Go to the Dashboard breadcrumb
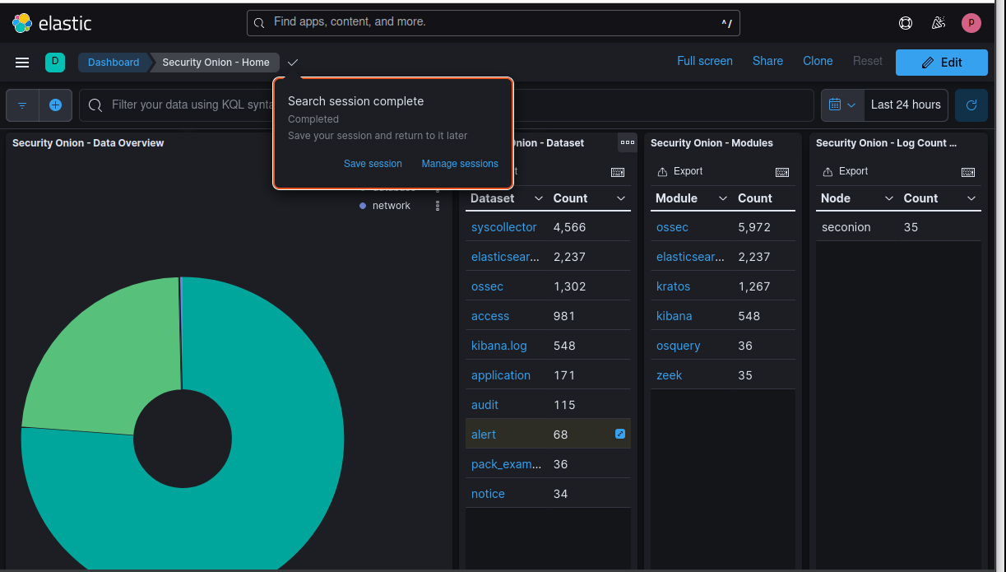This screenshot has width=1006, height=572. point(114,63)
